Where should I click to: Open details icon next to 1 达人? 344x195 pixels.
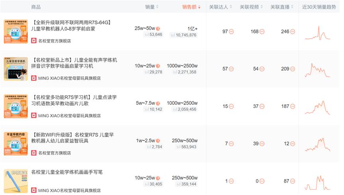[x=231, y=181]
